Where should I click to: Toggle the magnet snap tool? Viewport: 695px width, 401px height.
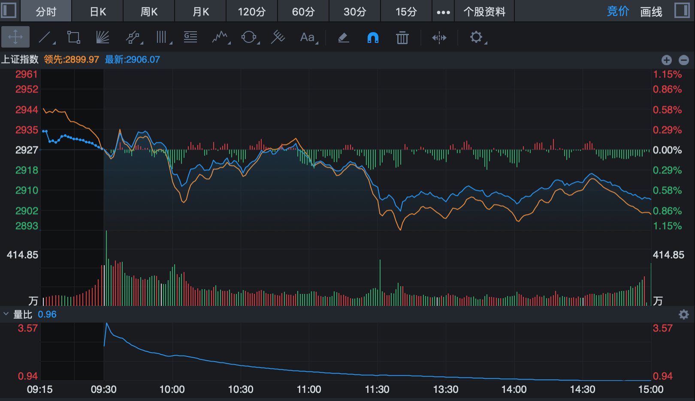pos(373,38)
